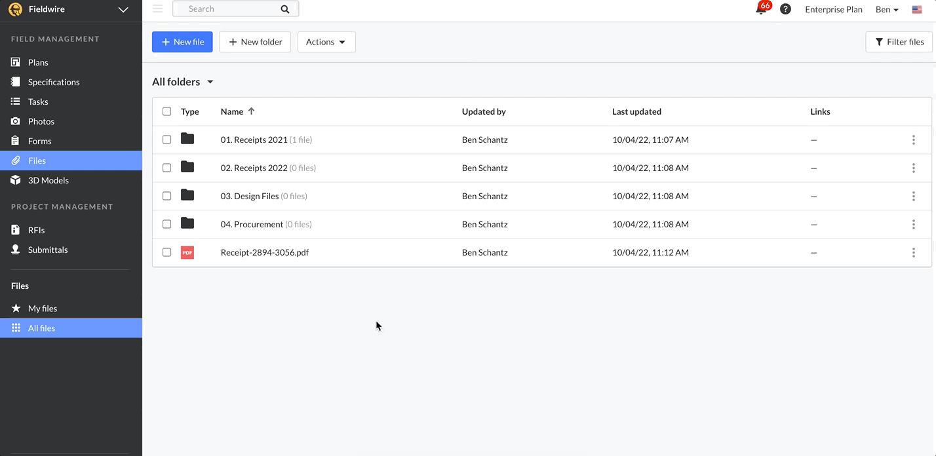This screenshot has height=456, width=936.
Task: Click the New file button
Action: tap(182, 42)
